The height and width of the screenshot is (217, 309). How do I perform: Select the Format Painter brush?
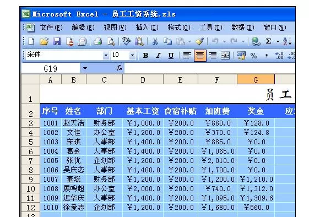[200, 42]
